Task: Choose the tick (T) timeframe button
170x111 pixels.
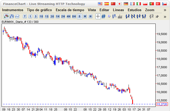Action: click(x=25, y=16)
